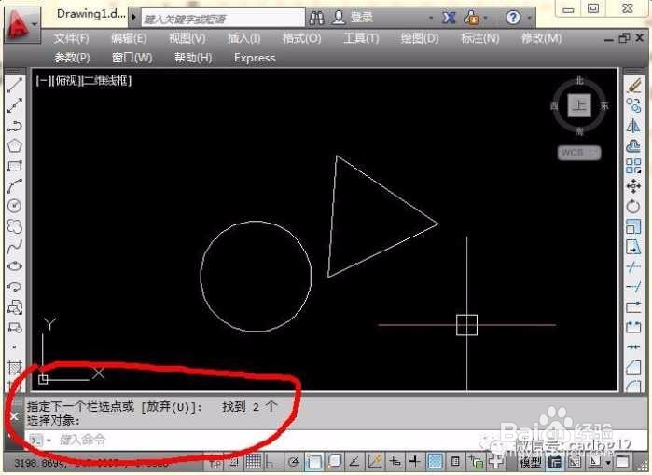
Task: Open the 文件(F) menu
Action: [71, 38]
